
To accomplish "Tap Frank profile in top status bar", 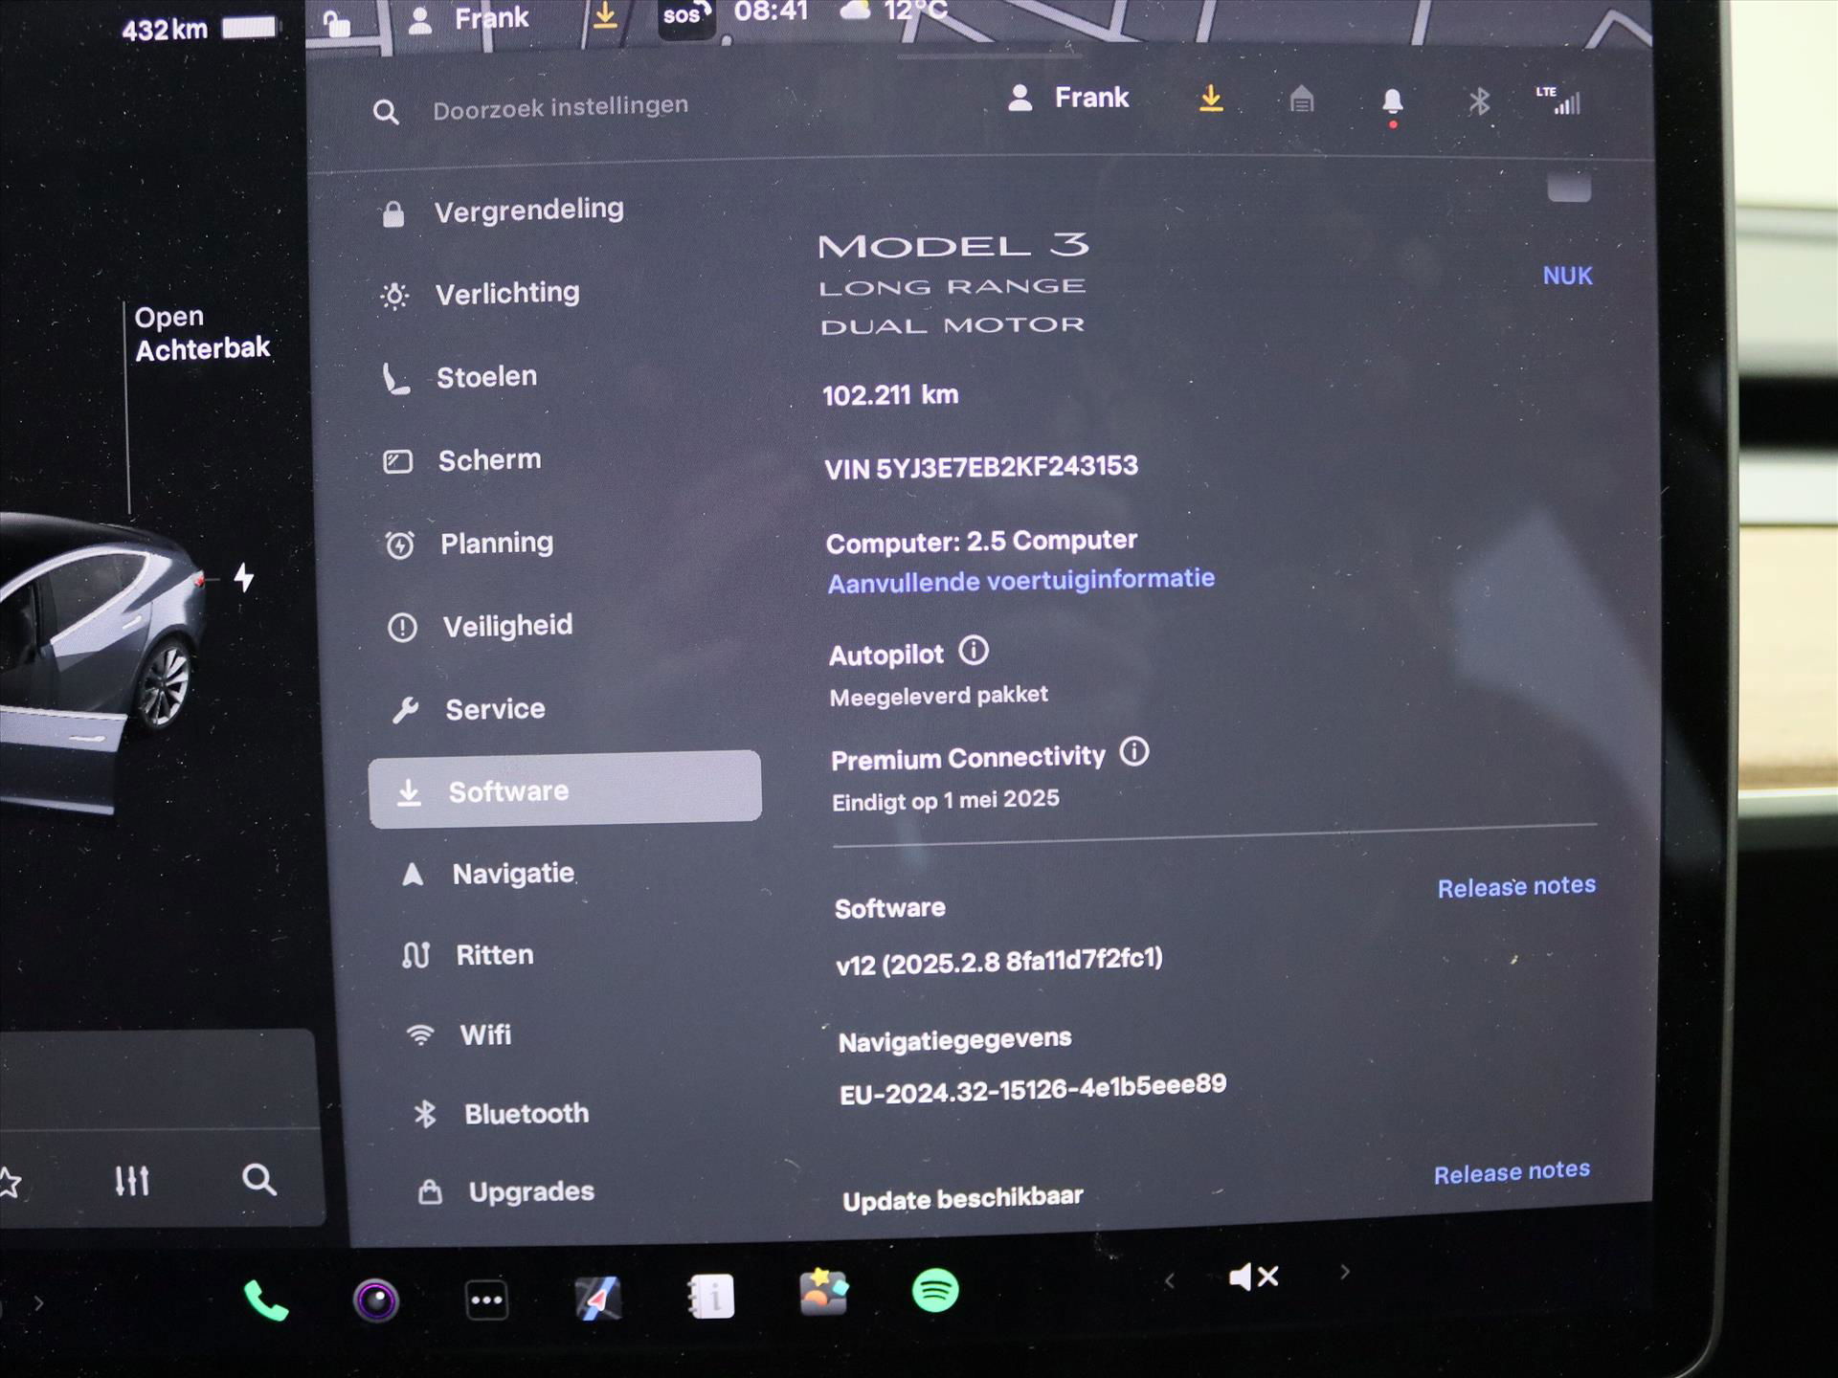I will 469,19.
